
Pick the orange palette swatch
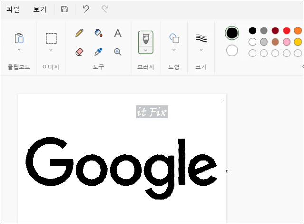coord(298,30)
